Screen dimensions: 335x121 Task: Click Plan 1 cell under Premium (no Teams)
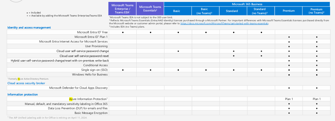pos(316,99)
